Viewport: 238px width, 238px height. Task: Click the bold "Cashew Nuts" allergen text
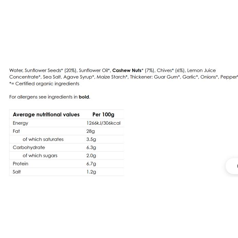click(x=127, y=70)
